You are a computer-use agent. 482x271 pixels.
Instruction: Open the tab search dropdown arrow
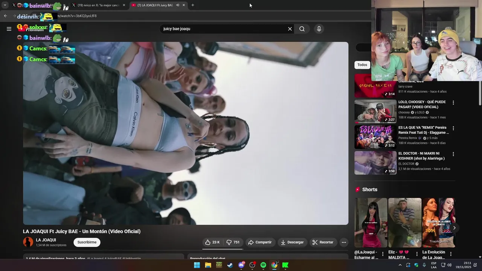point(5,5)
